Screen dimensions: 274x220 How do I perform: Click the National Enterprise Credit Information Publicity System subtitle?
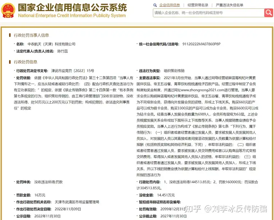coord(72,16)
